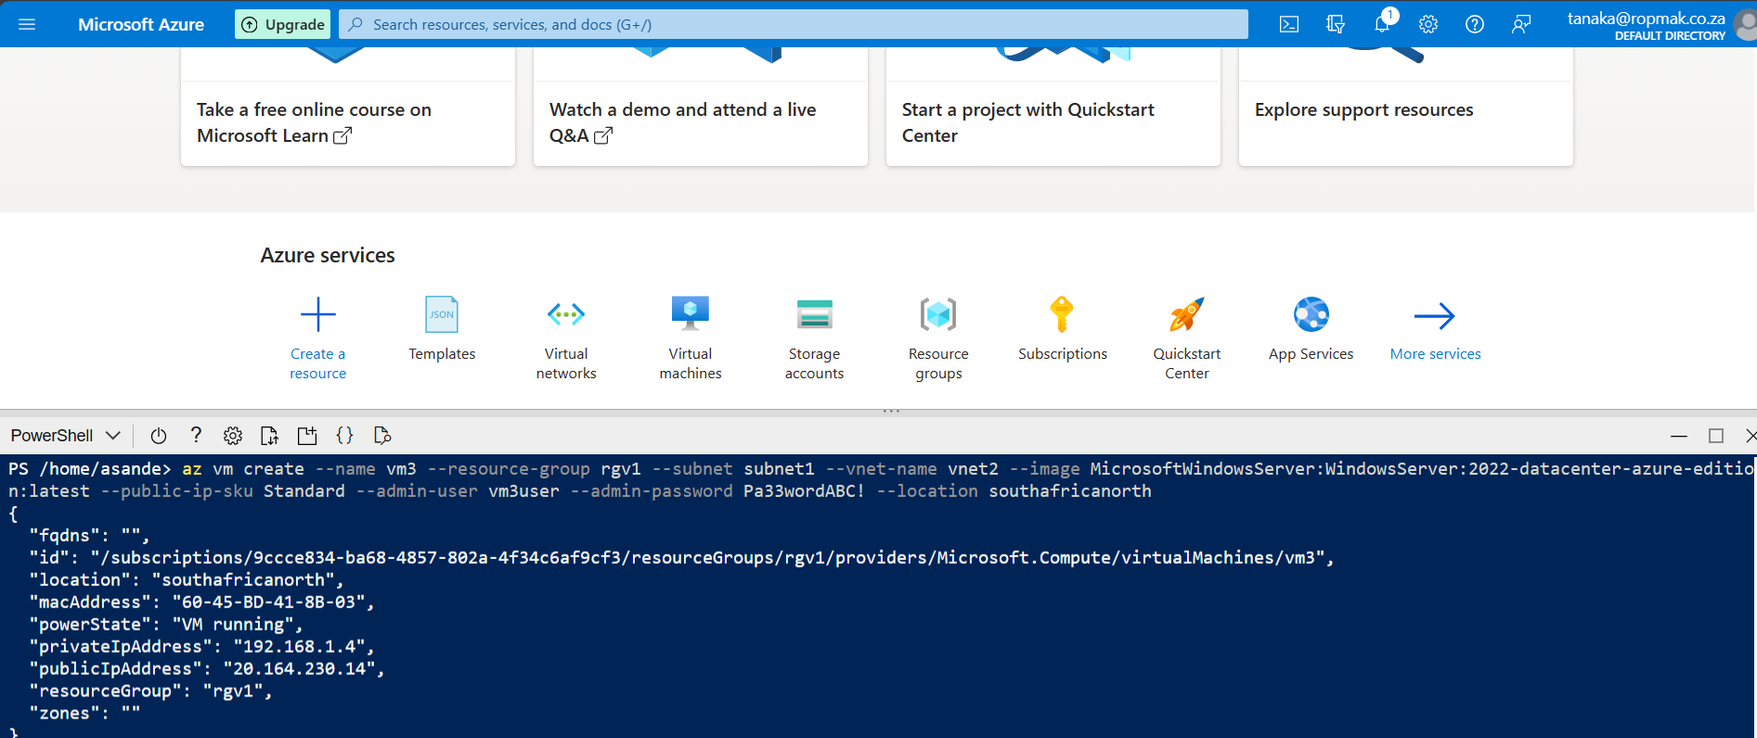Click the location "southafricanorth" output line
Image resolution: width=1757 pixels, height=738 pixels.
pos(187,579)
